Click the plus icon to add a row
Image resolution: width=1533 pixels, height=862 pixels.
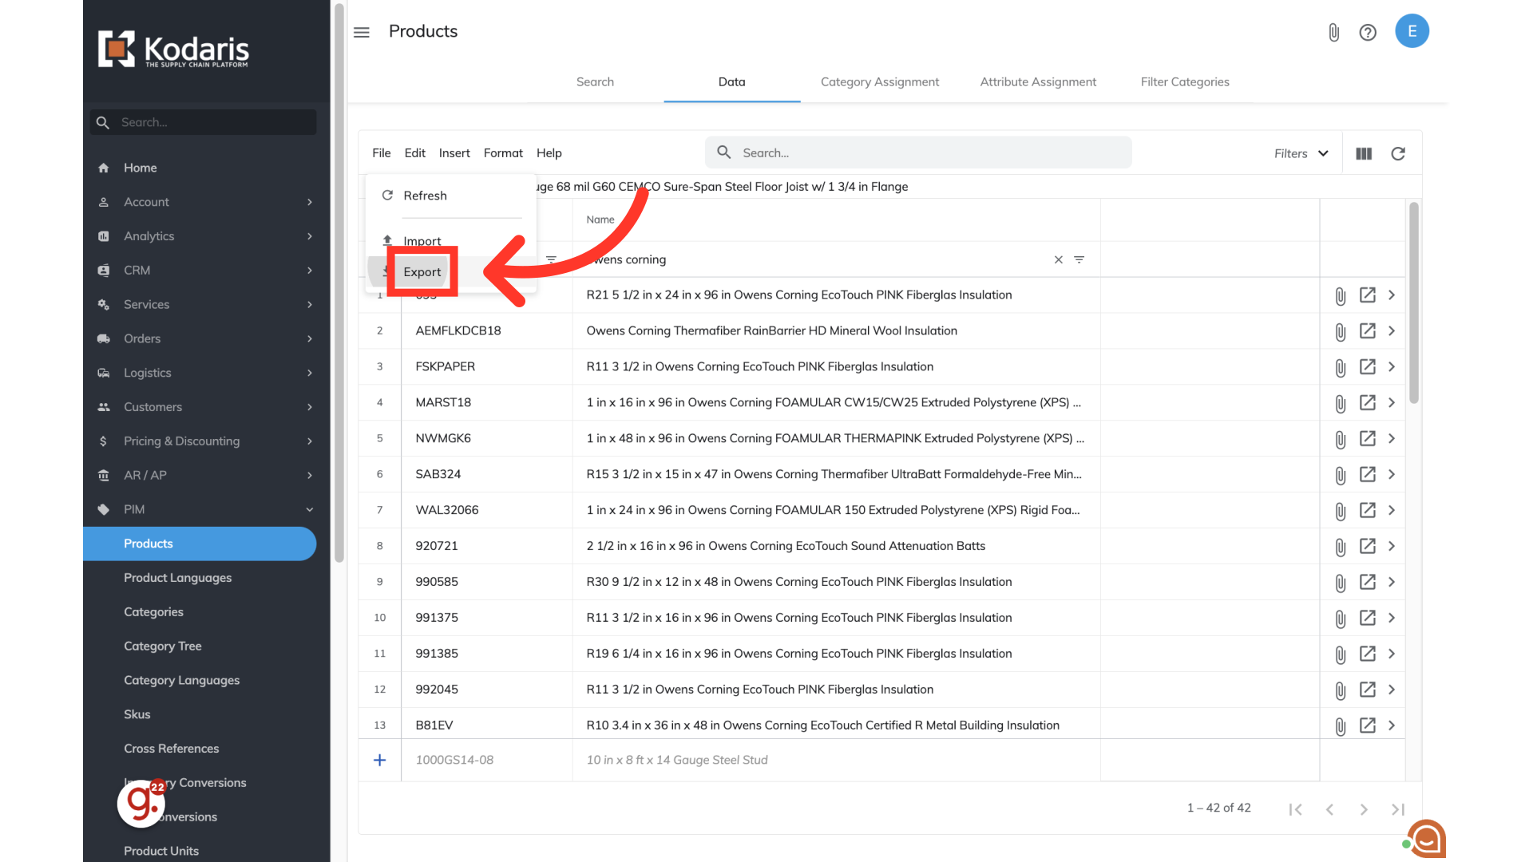point(380,760)
